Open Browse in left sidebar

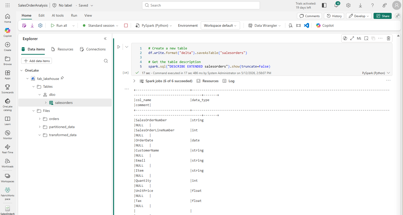tap(8, 61)
